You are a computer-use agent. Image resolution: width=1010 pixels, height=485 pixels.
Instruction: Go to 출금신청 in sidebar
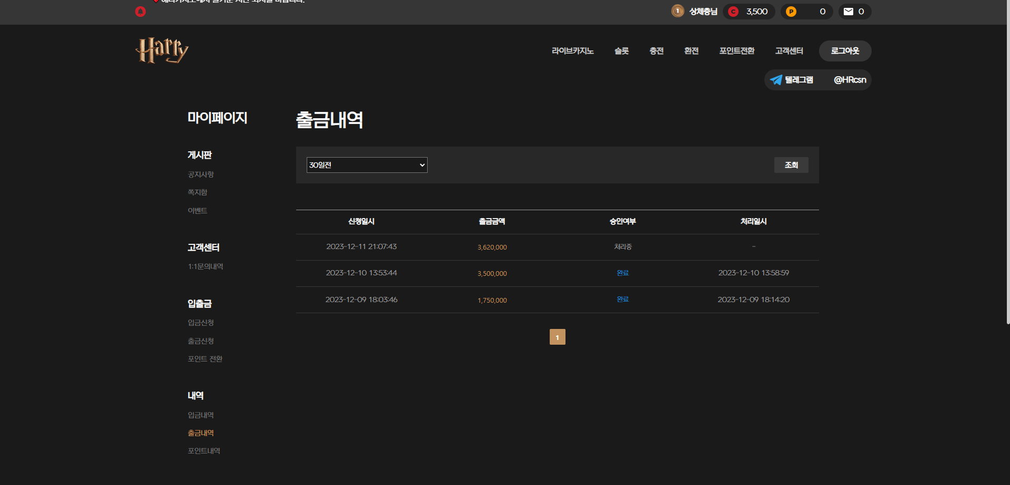coord(200,341)
